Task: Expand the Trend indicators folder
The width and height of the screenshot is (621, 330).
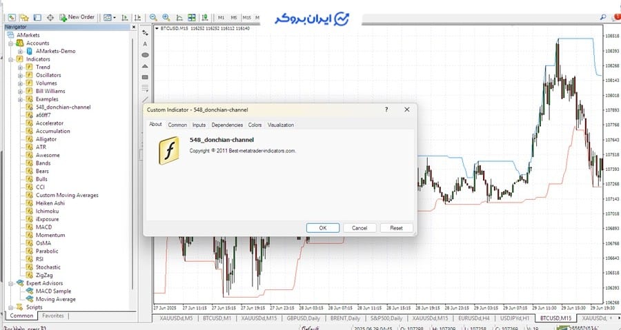Action: pos(21,68)
